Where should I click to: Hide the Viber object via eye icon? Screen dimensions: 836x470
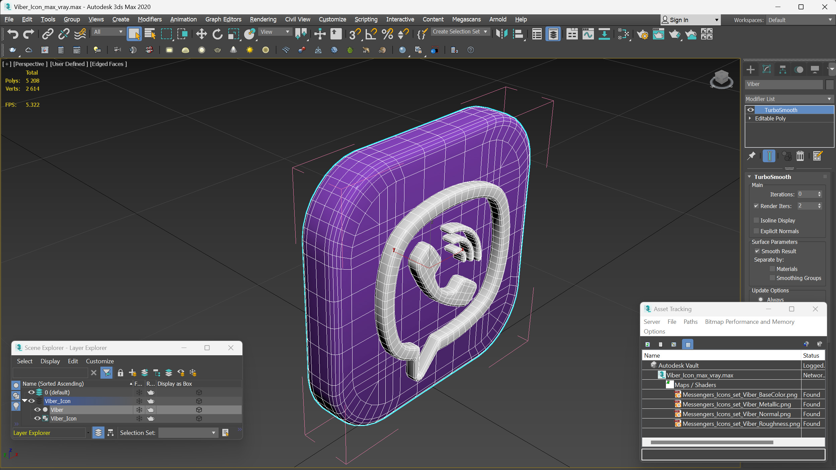37,409
